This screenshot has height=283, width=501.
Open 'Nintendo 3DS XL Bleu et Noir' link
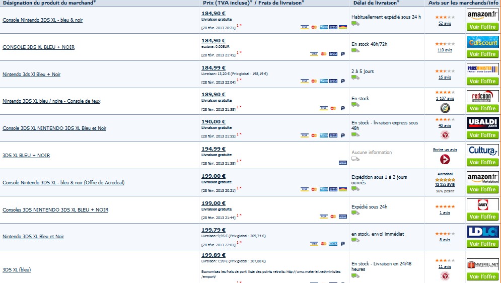33,236
